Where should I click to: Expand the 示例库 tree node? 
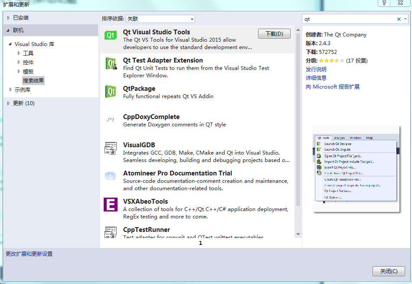click(10, 89)
